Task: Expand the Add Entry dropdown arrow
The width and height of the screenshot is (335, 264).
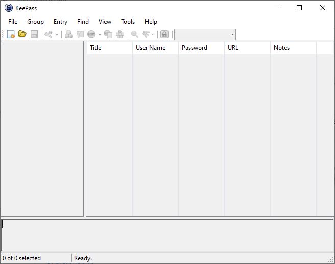Action: tap(57, 34)
